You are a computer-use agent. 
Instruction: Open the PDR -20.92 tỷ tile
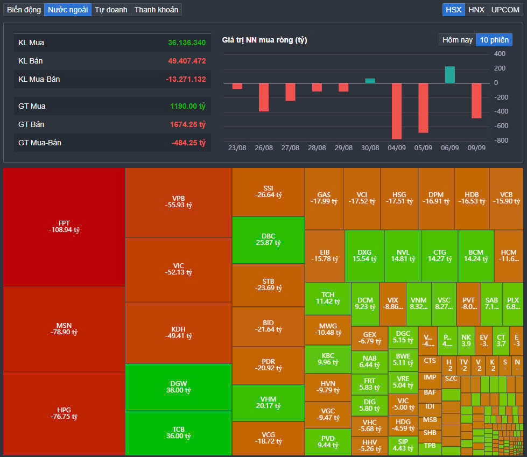point(268,365)
